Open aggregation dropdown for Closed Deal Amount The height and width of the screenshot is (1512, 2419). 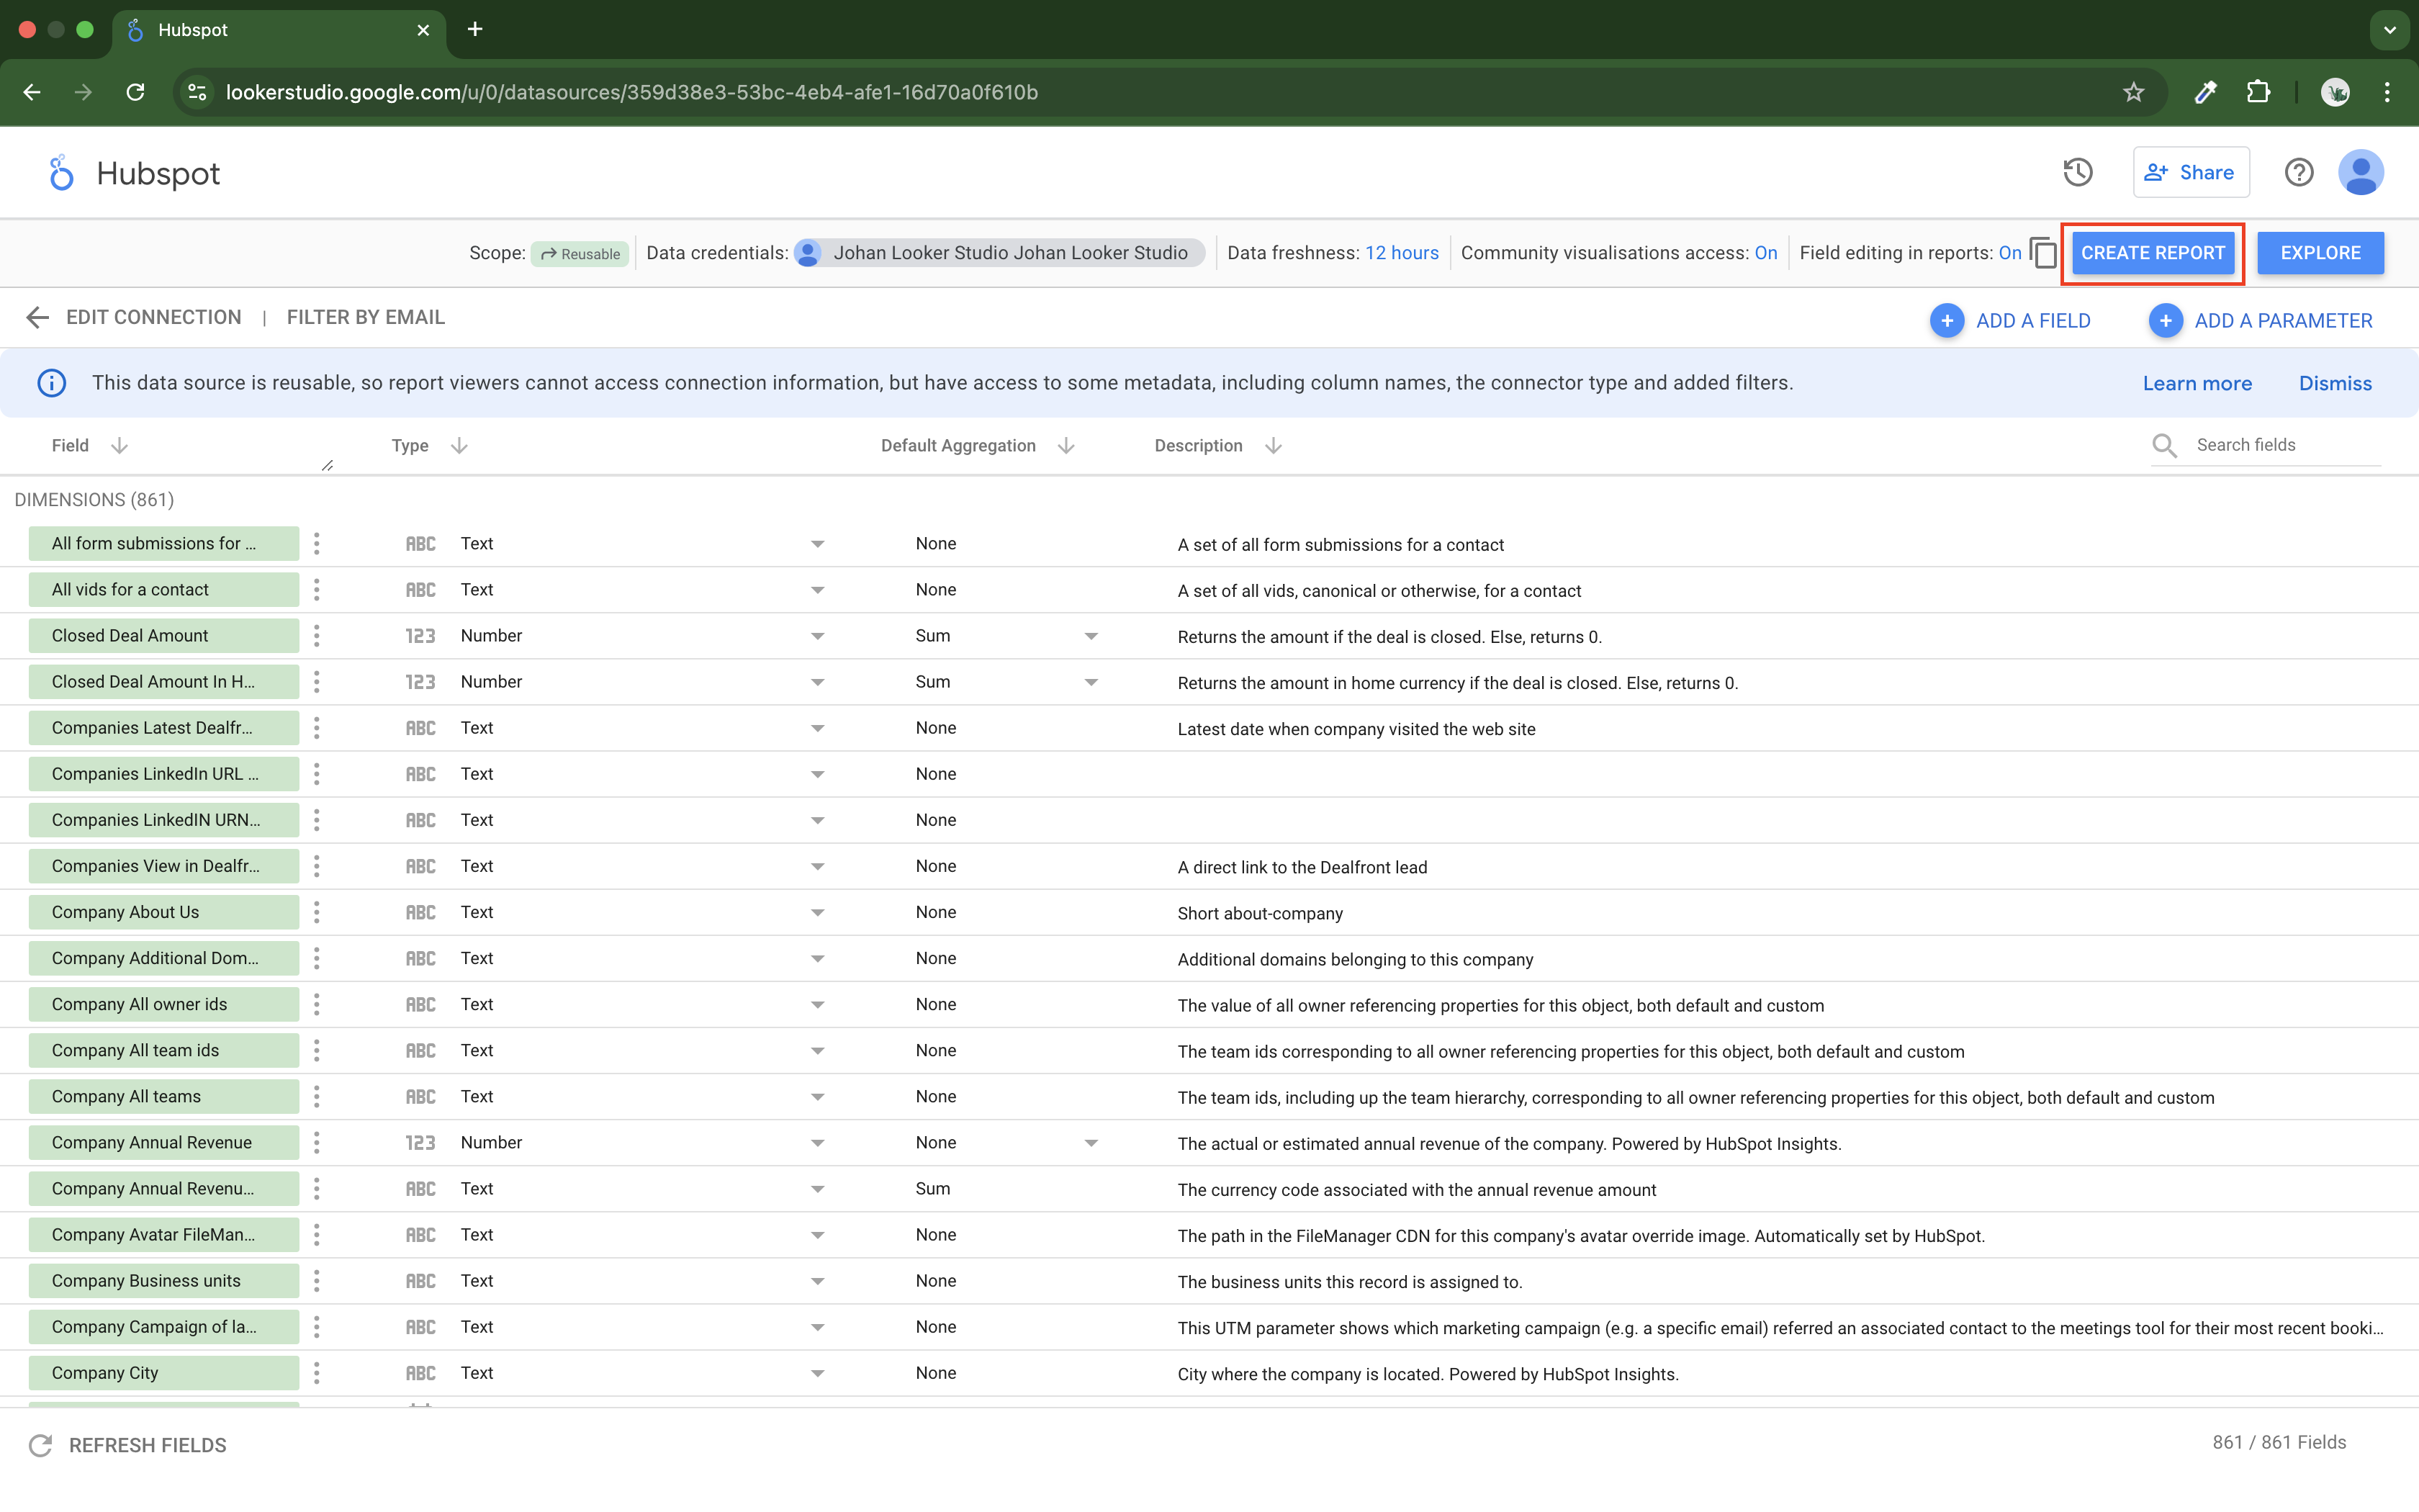pyautogui.click(x=1091, y=636)
